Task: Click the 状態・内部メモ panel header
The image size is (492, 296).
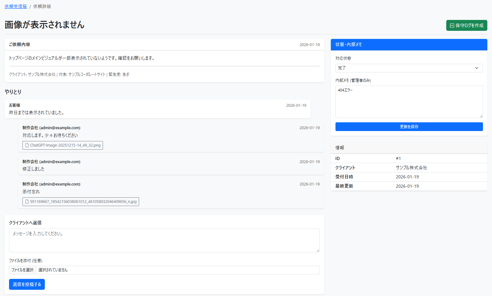Action: [409, 45]
